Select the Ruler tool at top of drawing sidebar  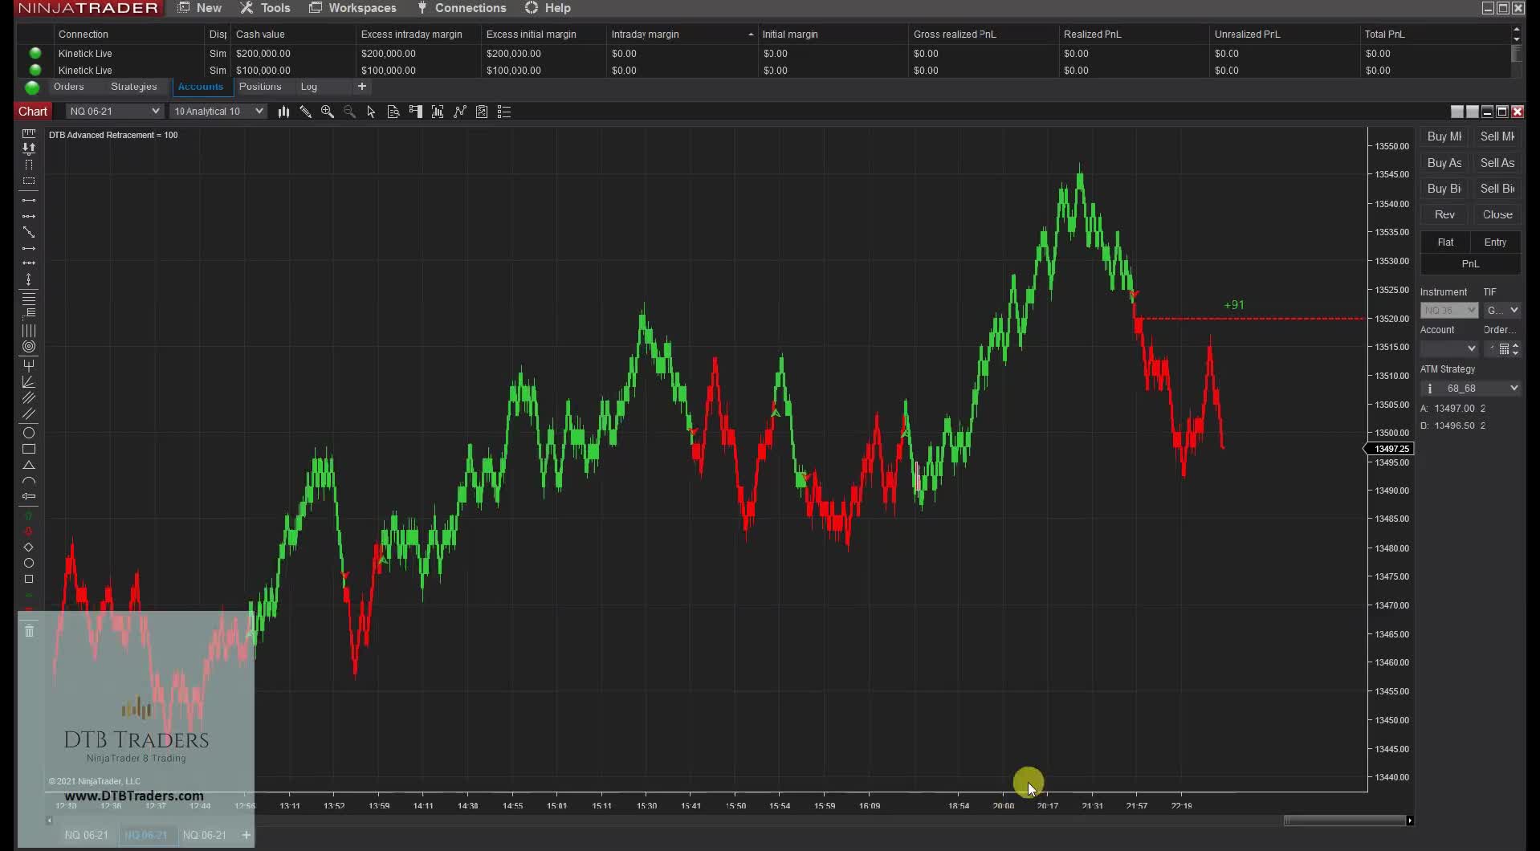(x=29, y=134)
